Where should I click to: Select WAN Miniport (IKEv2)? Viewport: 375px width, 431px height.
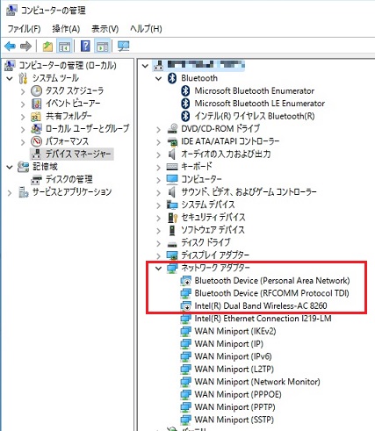(235, 331)
